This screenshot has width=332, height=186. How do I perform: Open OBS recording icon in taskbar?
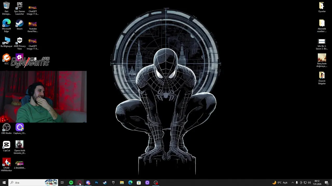click(x=156, y=183)
